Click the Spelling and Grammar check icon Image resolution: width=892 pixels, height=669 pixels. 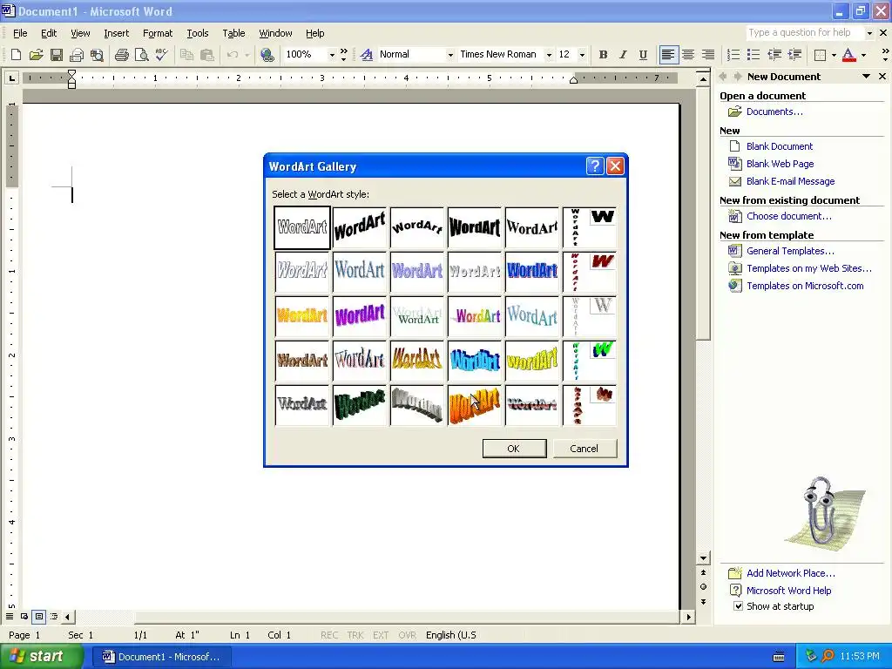(161, 55)
